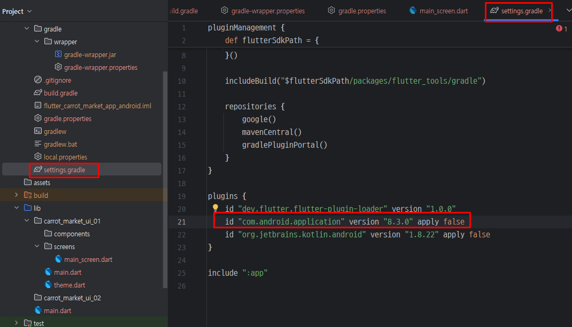This screenshot has height=327, width=572.
Task: Click the .gitignore file icon
Action: pyautogui.click(x=38, y=79)
